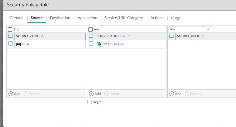
Task: Sort by the Source Zone column arrow
Action: (43, 36)
